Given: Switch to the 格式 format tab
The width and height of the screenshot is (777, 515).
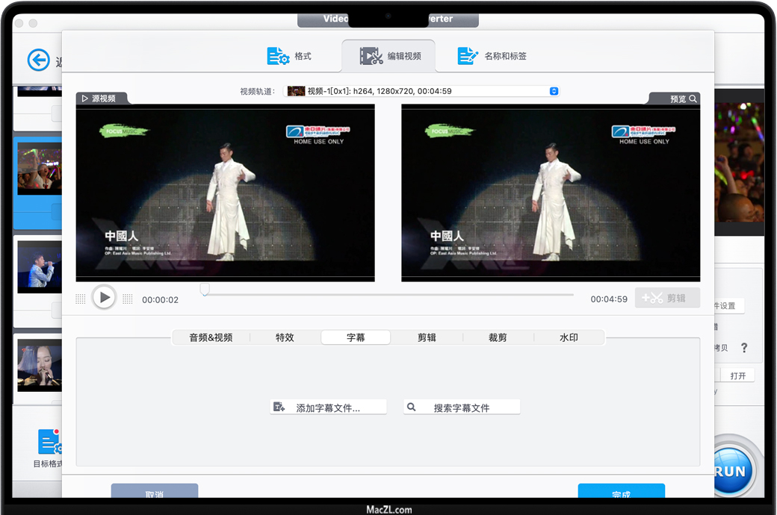Looking at the screenshot, I should (289, 56).
